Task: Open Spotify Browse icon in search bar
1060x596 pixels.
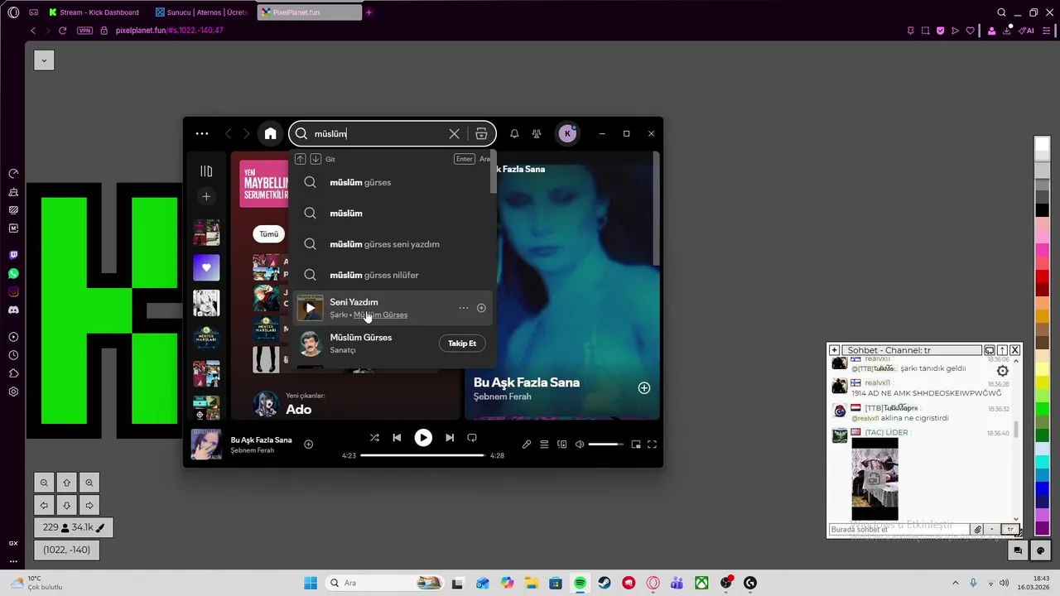Action: (x=481, y=133)
